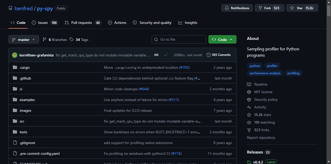Click the python topic tag
Screen dimensions: 331x164
click(x=255, y=66)
